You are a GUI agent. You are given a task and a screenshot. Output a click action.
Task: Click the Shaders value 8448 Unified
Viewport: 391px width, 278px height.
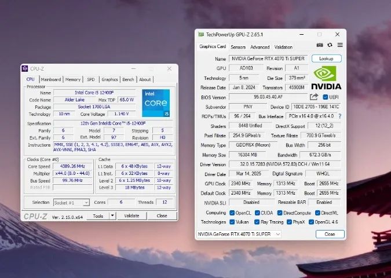click(x=250, y=126)
